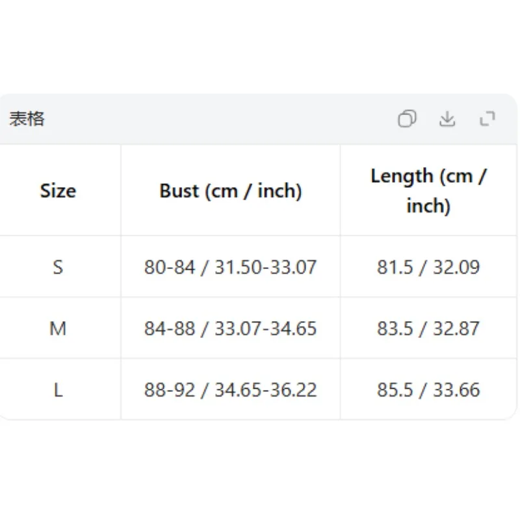Click the 表格 header label

coord(27,119)
